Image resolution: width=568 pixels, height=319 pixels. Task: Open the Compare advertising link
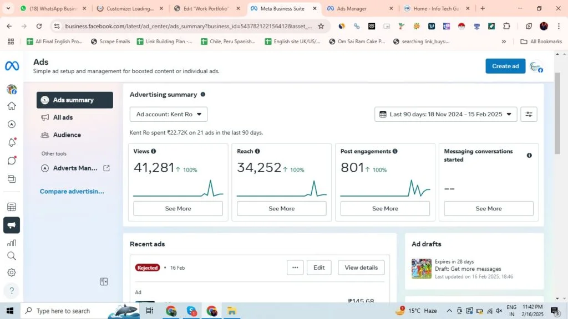(72, 191)
